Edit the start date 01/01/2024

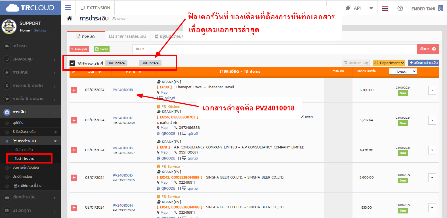[116, 63]
